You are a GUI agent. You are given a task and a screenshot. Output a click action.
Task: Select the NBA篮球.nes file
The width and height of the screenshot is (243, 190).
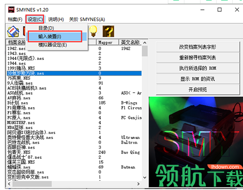[74, 128]
